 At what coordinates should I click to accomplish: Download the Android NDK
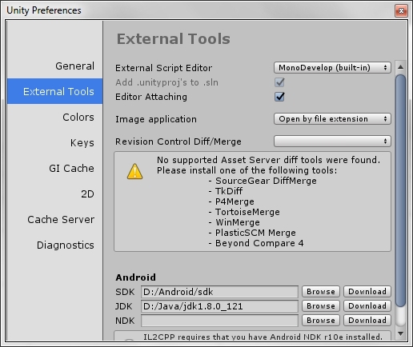367,321
